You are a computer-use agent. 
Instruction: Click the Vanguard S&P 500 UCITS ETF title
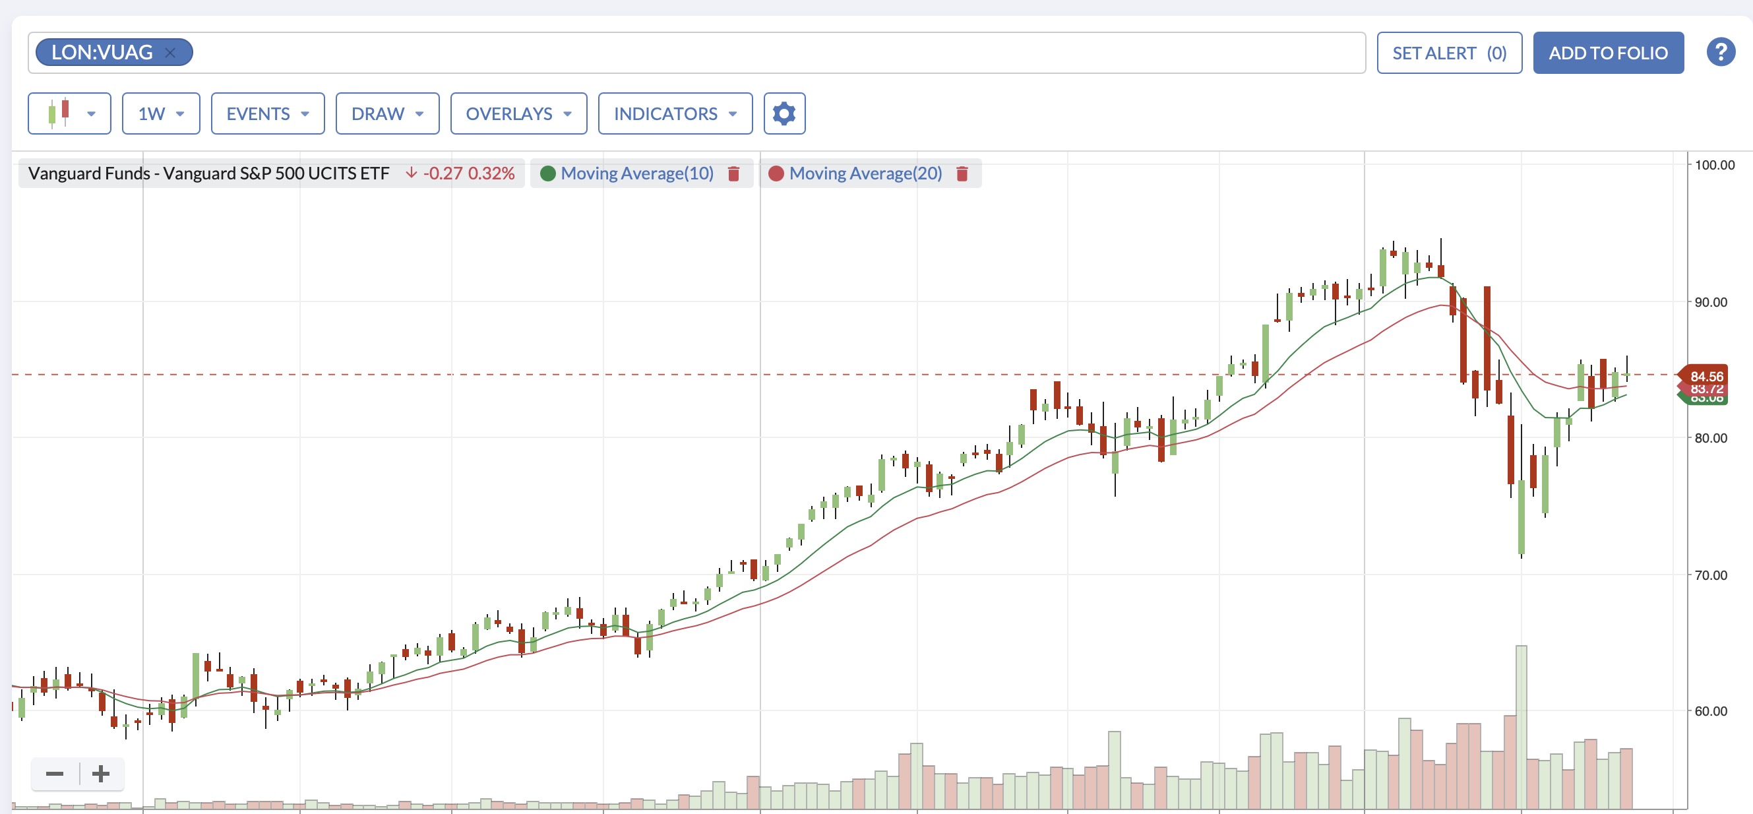pos(208,173)
